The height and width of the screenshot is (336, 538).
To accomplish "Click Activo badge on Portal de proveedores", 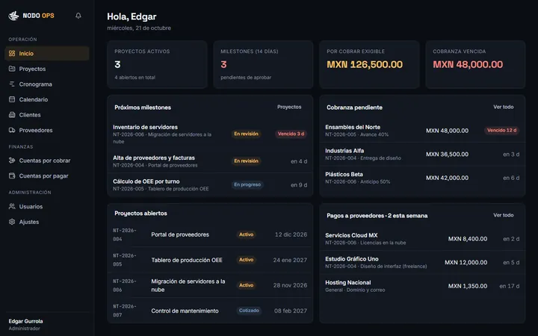I will [x=246, y=234].
